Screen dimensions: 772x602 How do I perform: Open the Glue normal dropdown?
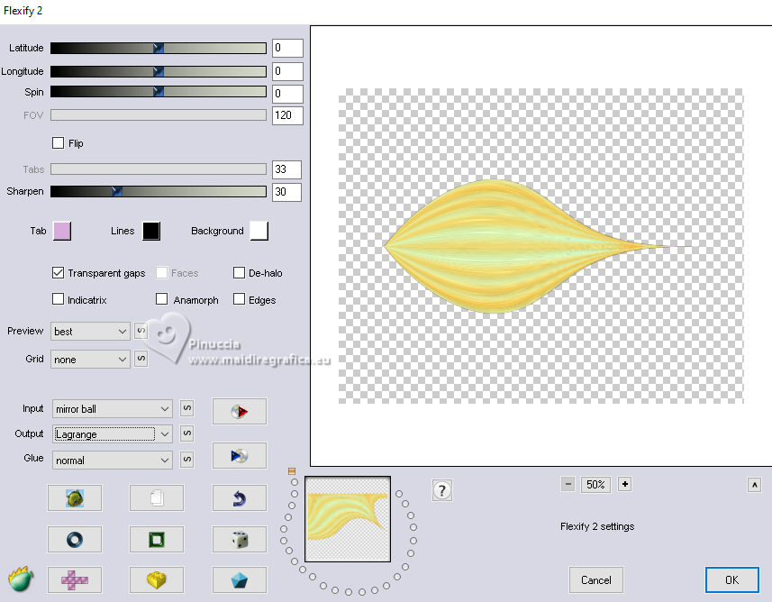tap(113, 461)
